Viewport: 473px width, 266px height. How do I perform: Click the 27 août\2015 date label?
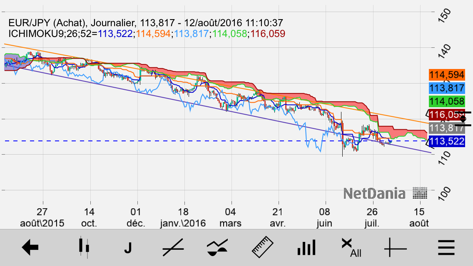42,217
